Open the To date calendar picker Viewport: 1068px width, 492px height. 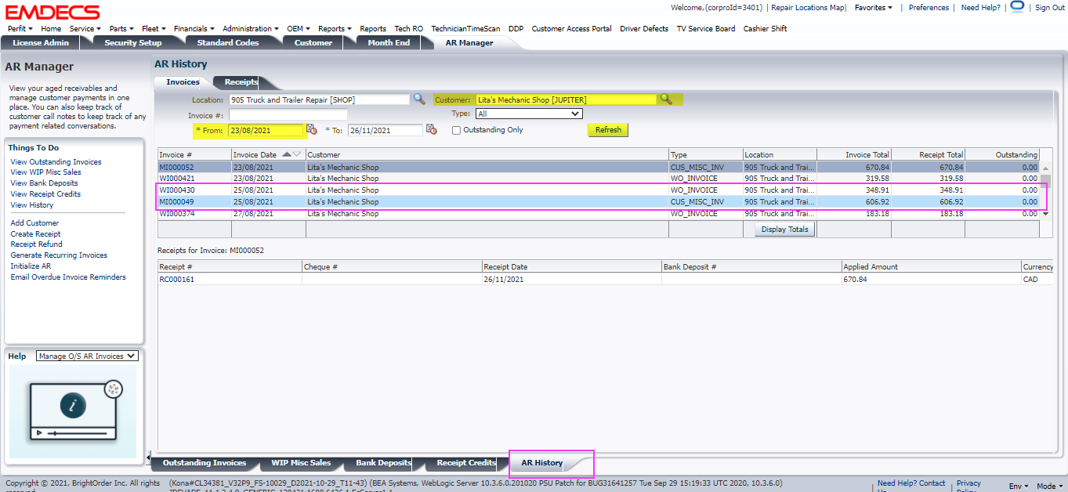point(431,130)
